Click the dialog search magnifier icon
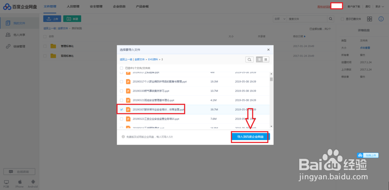Viewport: 389px width, 190px height. [250, 59]
